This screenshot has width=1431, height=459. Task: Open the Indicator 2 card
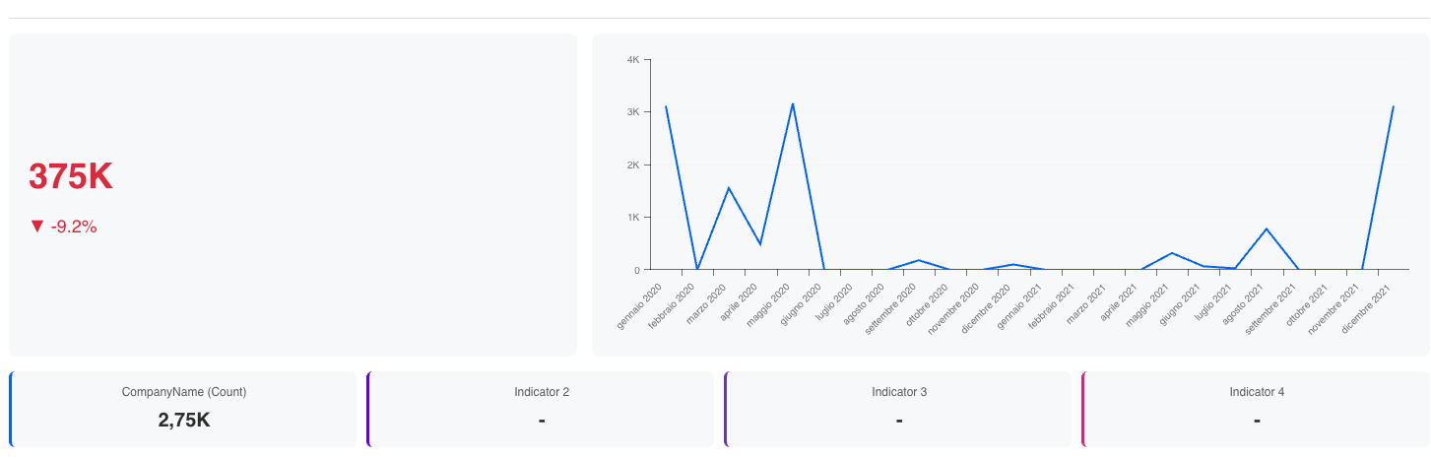(x=541, y=409)
